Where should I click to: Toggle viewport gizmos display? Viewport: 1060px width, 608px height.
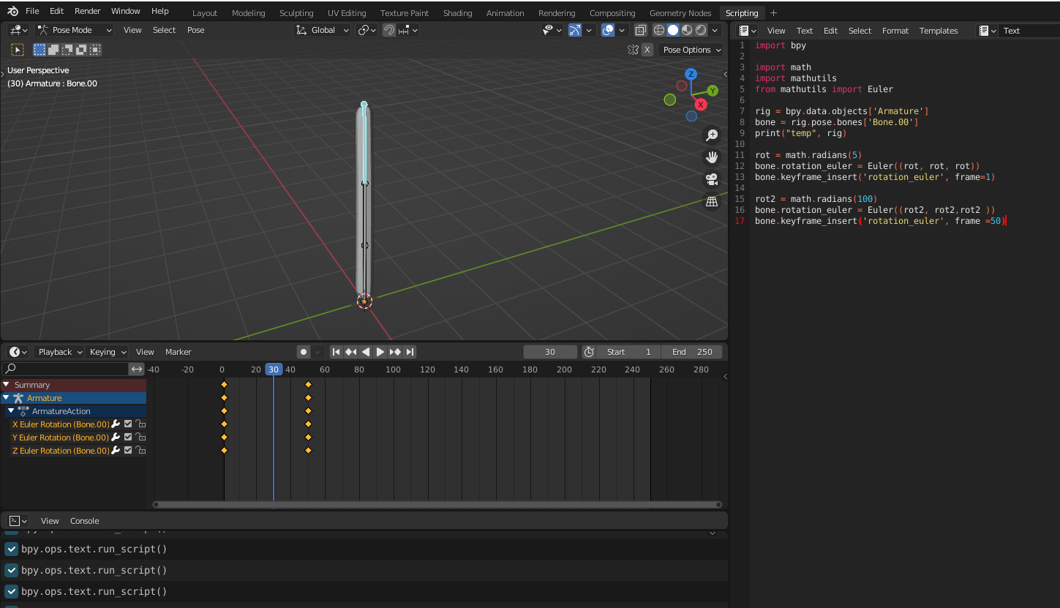pyautogui.click(x=575, y=30)
